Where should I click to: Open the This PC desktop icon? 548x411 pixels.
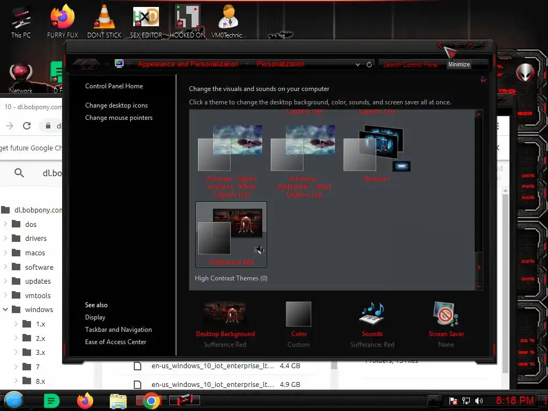(x=21, y=21)
